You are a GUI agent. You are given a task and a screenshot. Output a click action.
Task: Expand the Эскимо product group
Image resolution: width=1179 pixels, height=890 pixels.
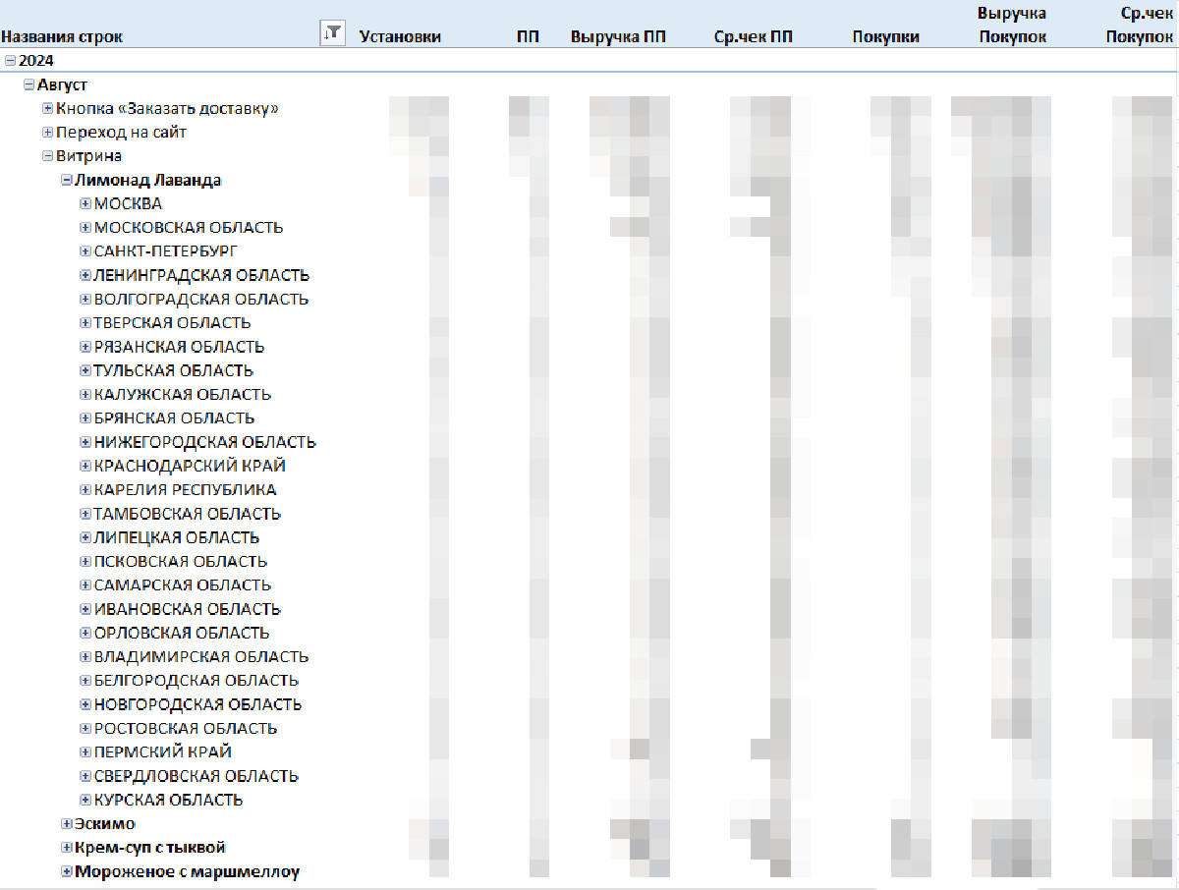tap(67, 823)
